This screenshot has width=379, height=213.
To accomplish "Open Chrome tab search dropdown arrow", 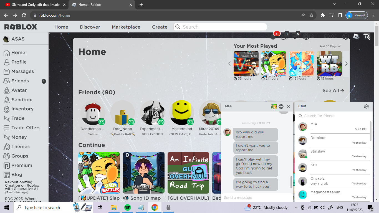I will (334, 4).
